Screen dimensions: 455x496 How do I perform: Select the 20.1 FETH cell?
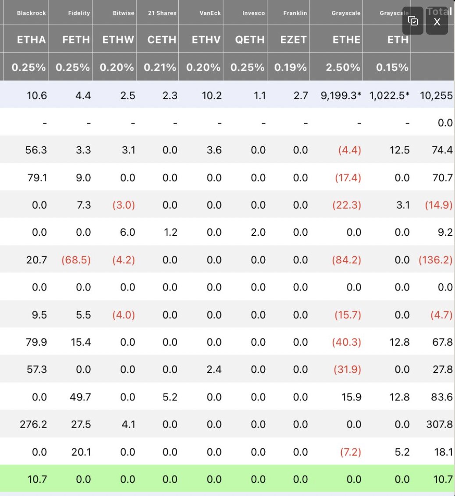tap(81, 452)
